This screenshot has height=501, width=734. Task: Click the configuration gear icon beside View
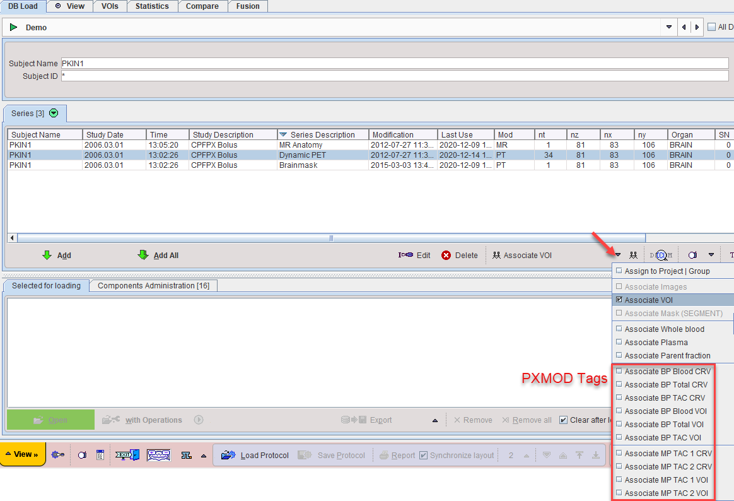pyautogui.click(x=58, y=455)
